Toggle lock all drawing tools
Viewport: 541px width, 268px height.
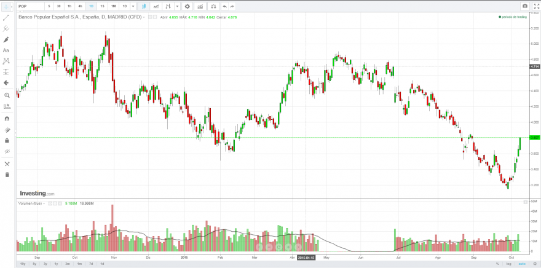tap(7, 141)
